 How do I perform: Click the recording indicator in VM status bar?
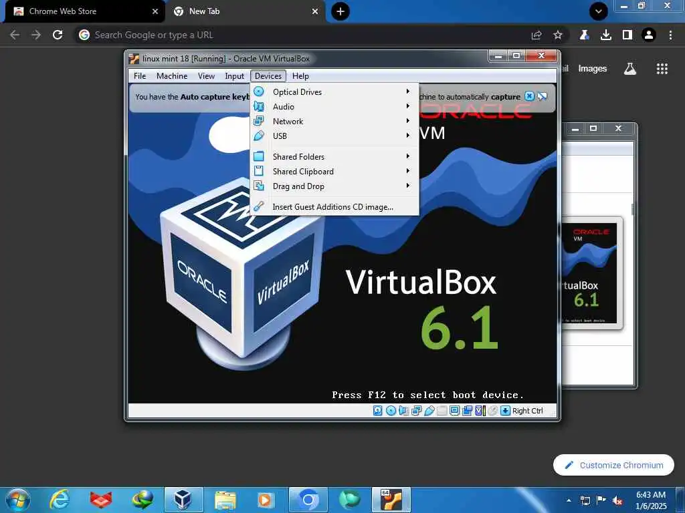[467, 411]
